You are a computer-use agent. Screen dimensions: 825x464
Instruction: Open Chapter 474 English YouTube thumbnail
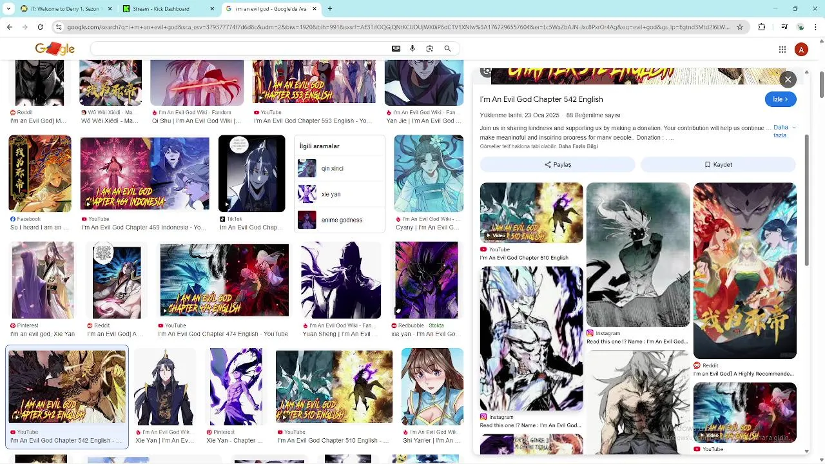click(224, 280)
